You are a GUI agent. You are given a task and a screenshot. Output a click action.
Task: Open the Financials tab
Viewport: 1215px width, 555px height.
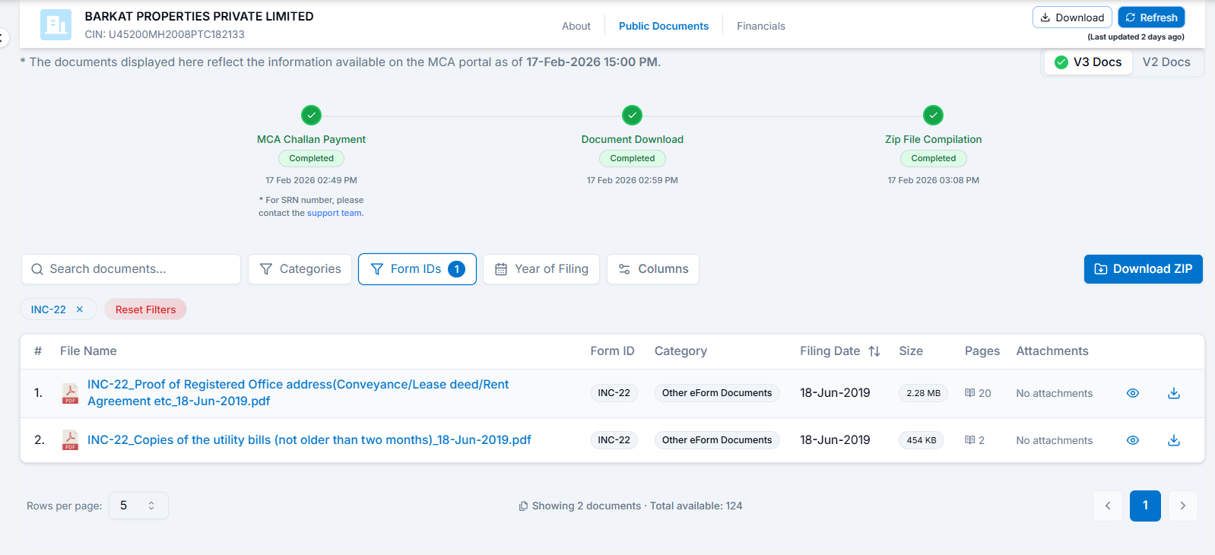click(x=760, y=26)
